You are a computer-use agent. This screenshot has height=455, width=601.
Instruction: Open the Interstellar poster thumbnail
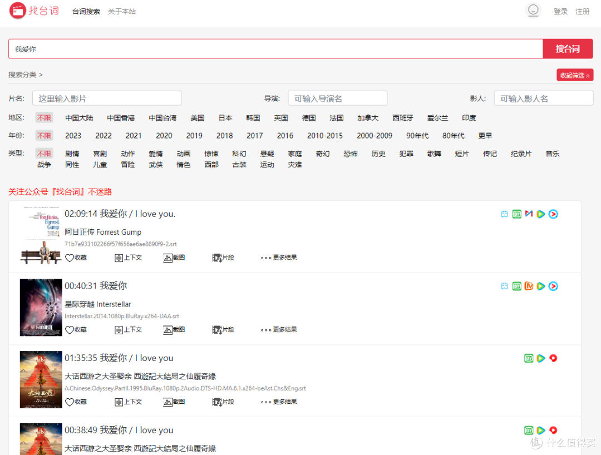41,308
